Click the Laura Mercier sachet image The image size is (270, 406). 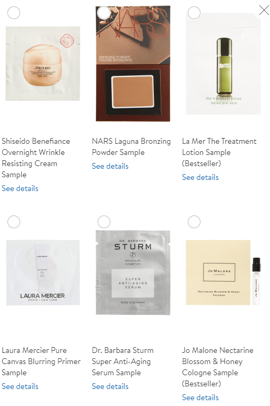(x=43, y=273)
